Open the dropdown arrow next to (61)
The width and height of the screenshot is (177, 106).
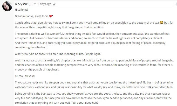click(35, 4)
